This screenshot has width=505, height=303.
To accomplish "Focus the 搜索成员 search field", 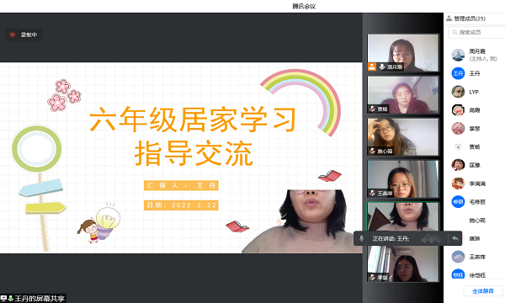I will [x=476, y=32].
